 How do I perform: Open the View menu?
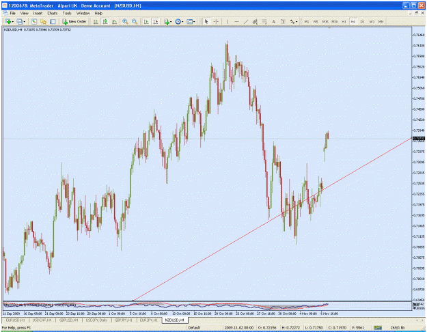point(24,13)
